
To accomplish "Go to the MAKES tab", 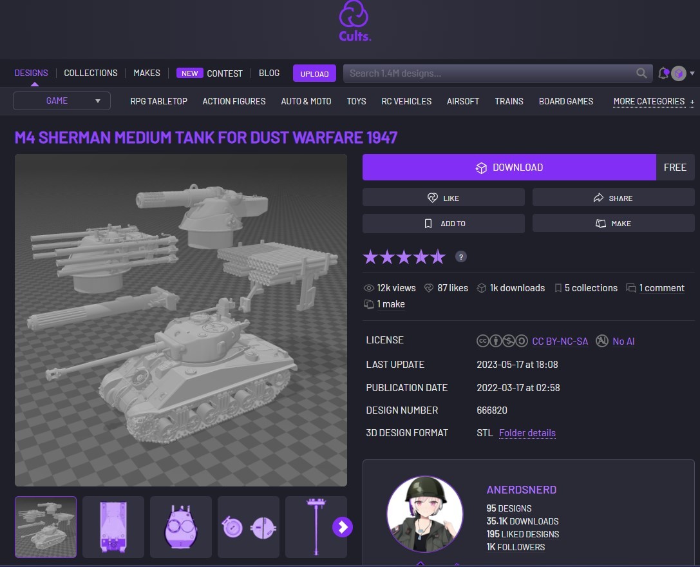I will [x=147, y=73].
